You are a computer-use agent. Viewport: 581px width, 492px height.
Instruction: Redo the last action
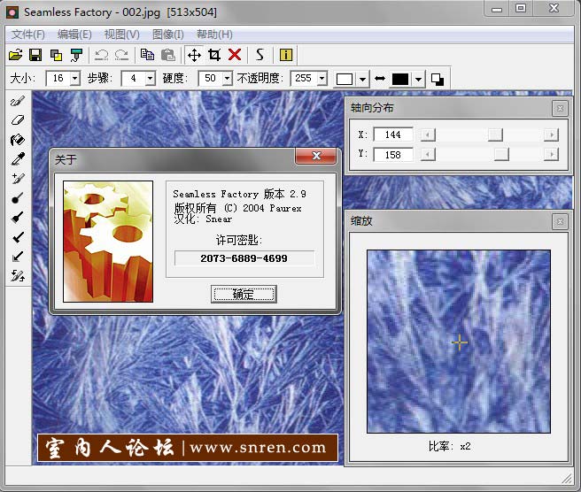point(121,55)
